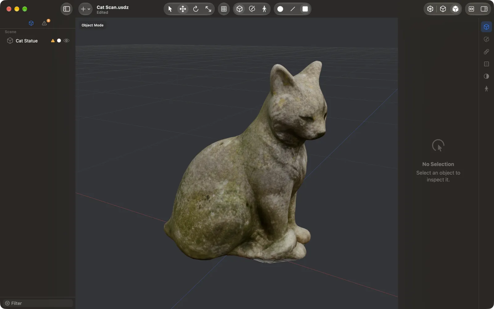Open the circle-pencil inspector tab
The width and height of the screenshot is (494, 309).
pyautogui.click(x=486, y=39)
